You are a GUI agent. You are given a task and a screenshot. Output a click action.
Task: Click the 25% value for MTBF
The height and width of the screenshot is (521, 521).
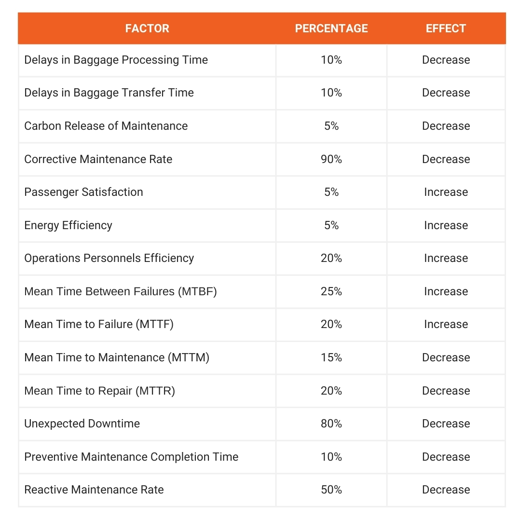pos(331,291)
